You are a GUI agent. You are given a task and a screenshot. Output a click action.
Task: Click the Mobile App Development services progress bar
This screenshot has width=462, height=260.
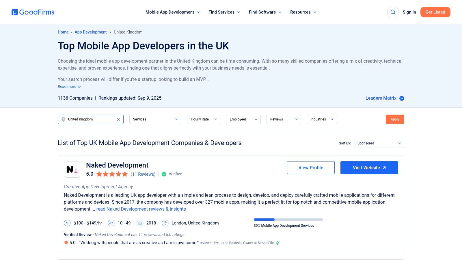click(288, 220)
